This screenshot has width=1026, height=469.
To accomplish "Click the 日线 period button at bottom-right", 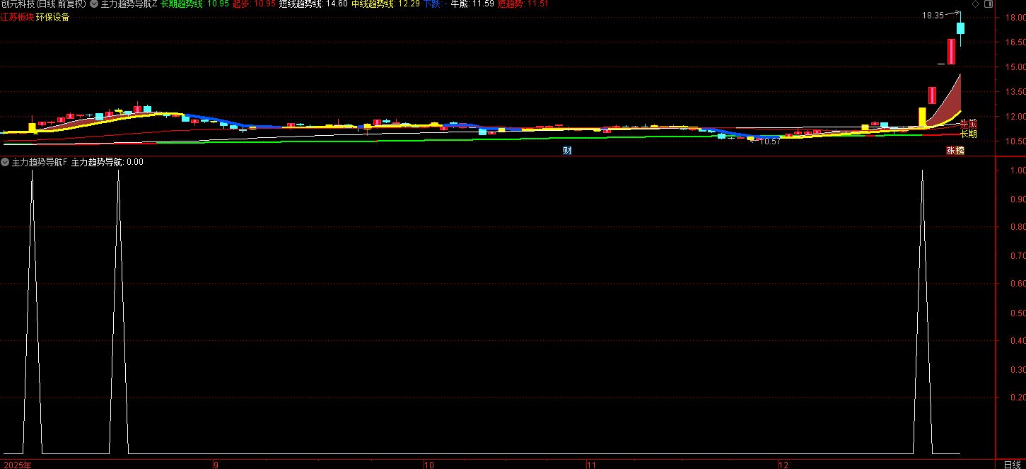I will coord(1012,464).
